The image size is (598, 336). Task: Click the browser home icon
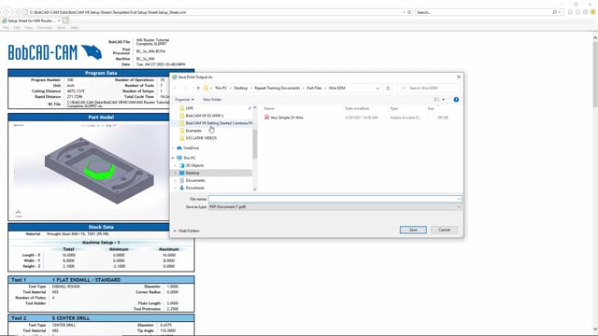click(570, 12)
